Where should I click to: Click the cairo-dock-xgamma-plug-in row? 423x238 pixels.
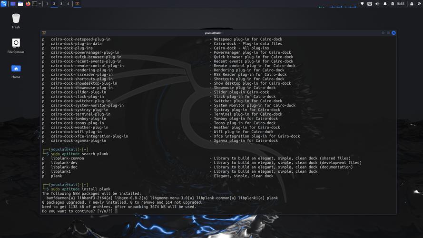[x=160, y=140]
